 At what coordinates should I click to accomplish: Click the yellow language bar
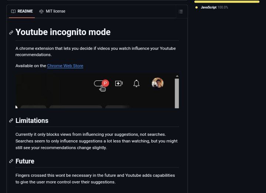[x=227, y=2]
